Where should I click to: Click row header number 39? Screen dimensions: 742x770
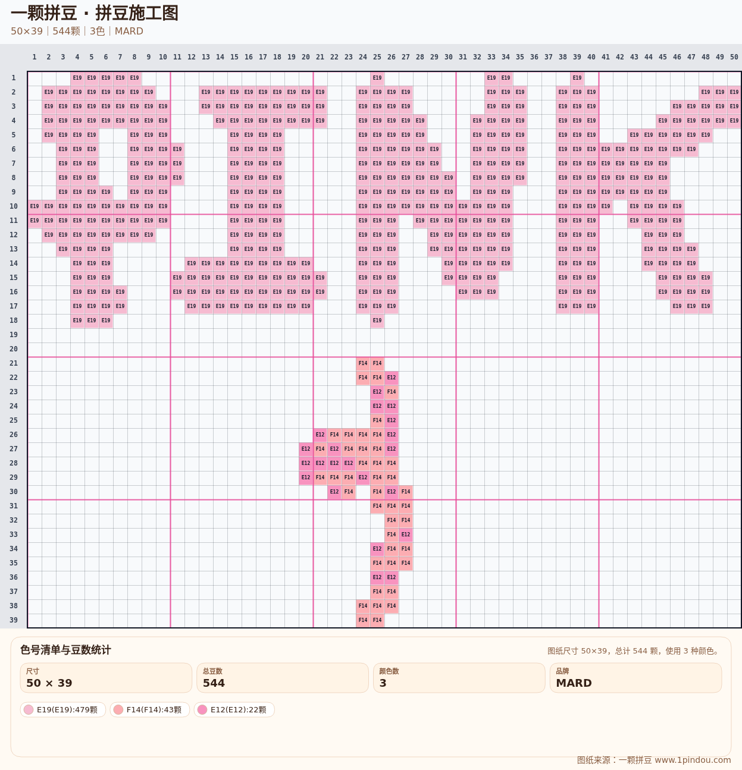pyautogui.click(x=14, y=620)
